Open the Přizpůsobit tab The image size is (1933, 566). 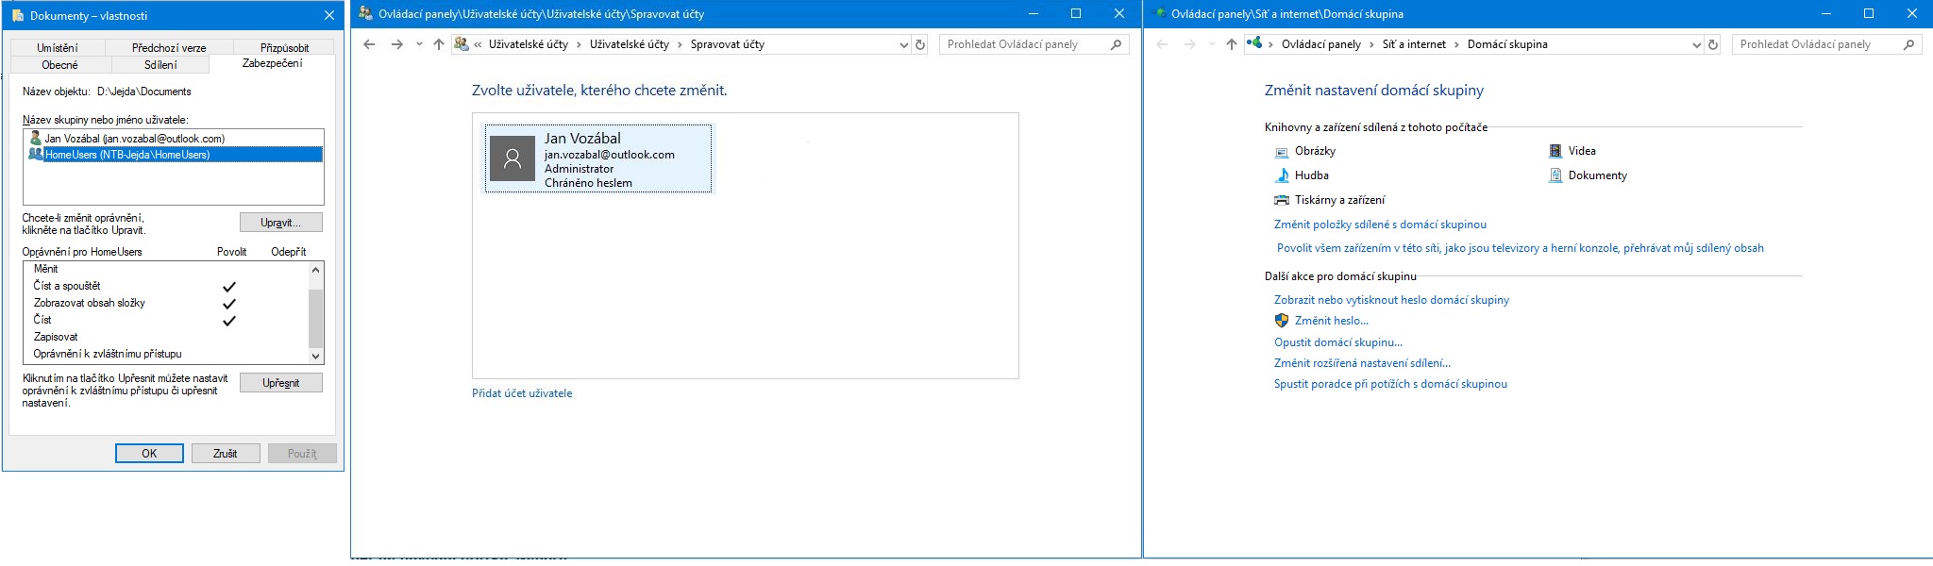pos(284,47)
